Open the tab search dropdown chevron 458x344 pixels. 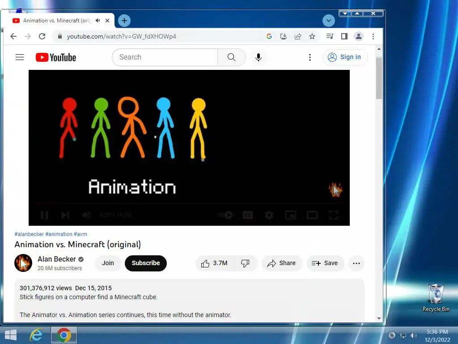click(x=329, y=21)
